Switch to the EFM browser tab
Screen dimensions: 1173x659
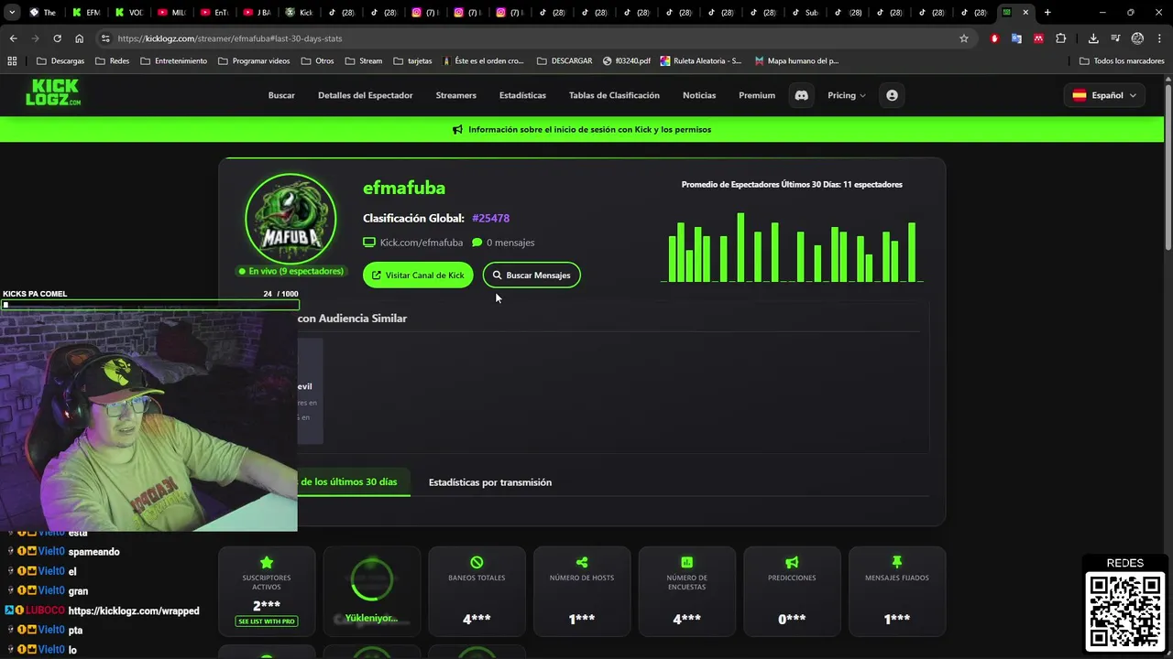(x=86, y=13)
